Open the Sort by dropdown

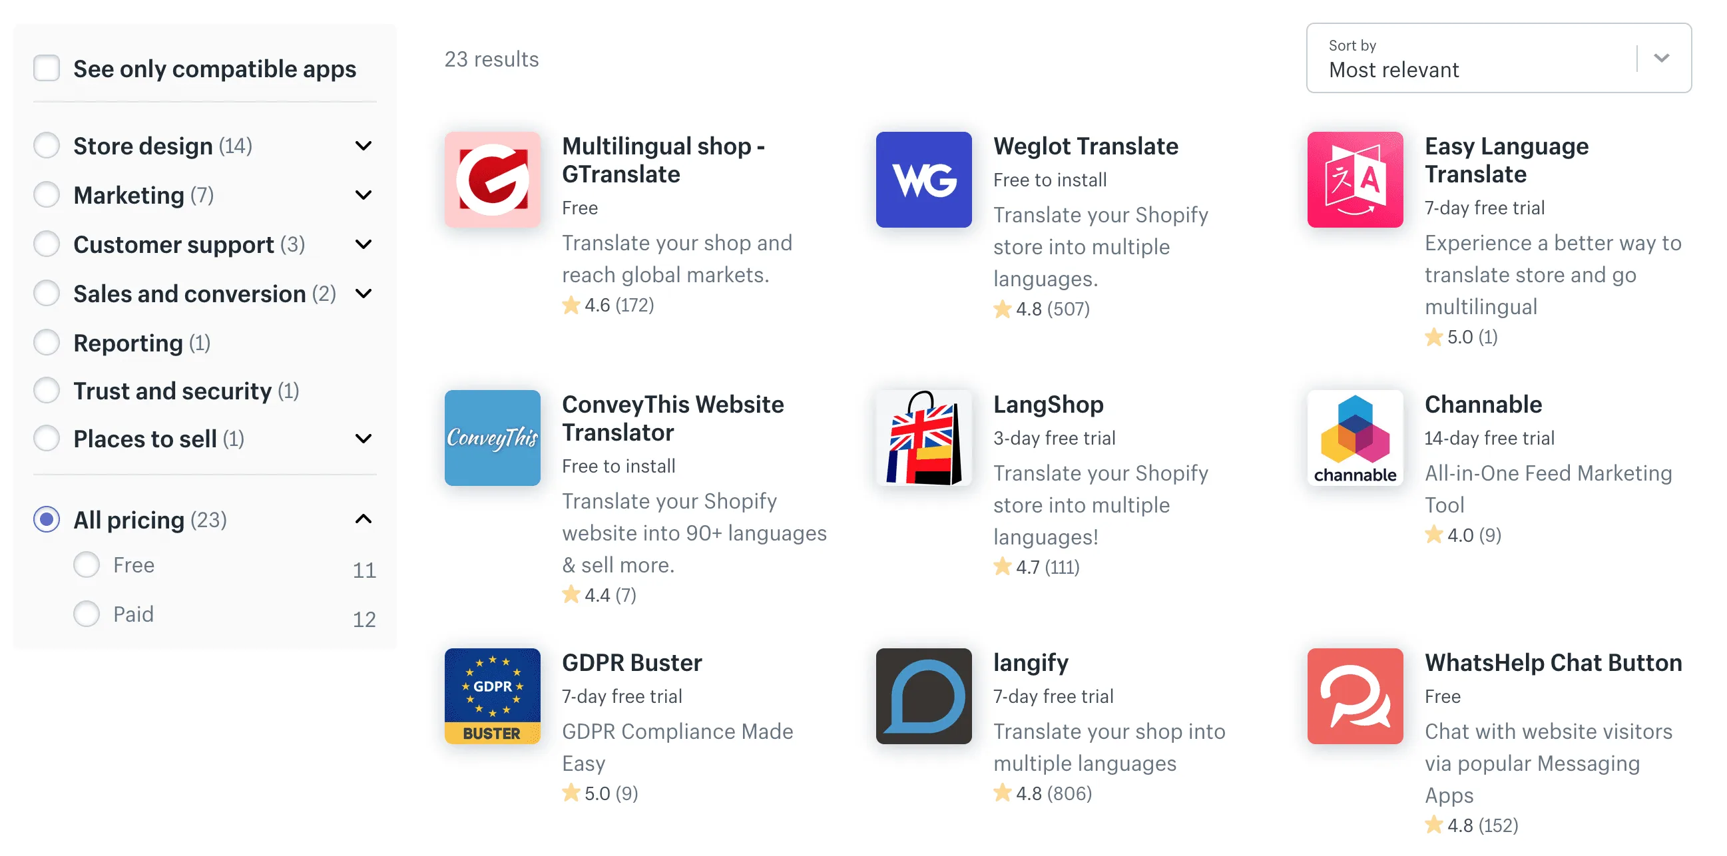click(x=1499, y=59)
